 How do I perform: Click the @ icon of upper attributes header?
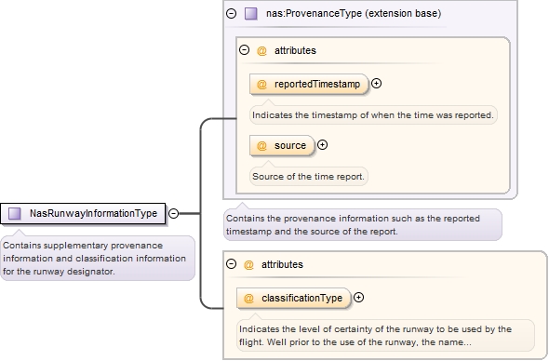click(261, 51)
